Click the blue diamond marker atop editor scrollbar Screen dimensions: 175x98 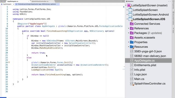[x=124, y=7]
